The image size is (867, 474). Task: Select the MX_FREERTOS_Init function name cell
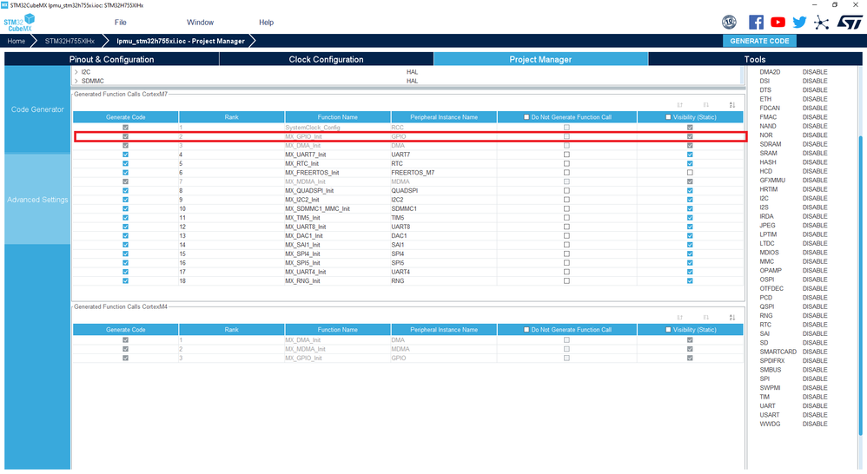pyautogui.click(x=338, y=173)
